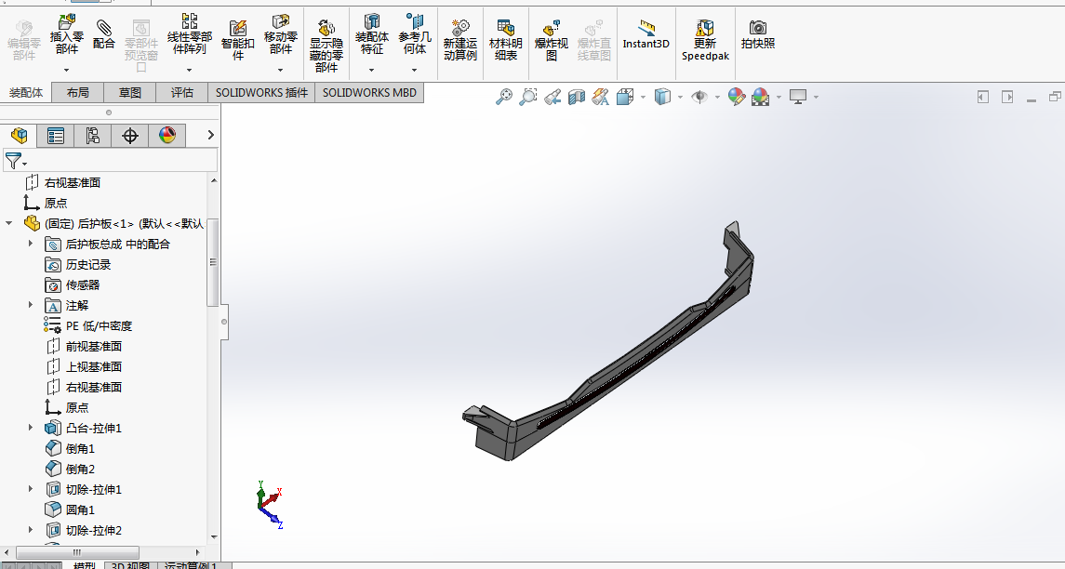Expand the 注解 annotations folder
Viewport: 1065px width, 569px height.
point(30,305)
